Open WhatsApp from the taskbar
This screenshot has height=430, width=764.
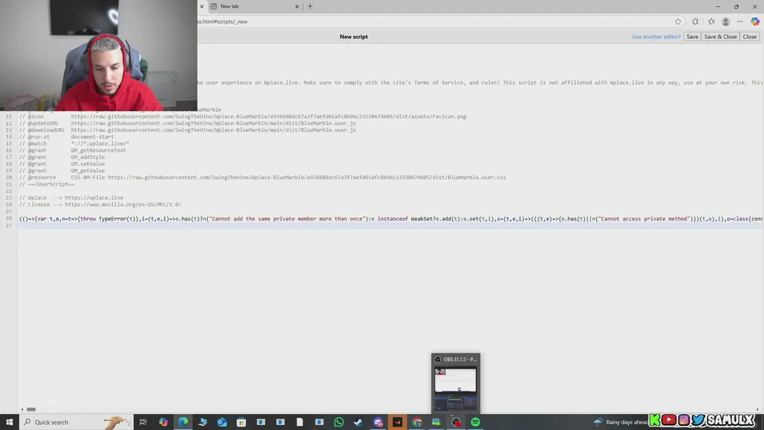coord(338,422)
